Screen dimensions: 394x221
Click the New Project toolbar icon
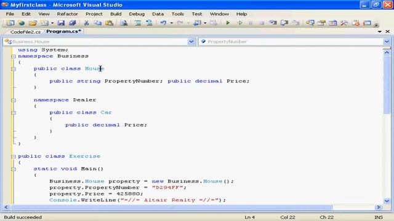(10, 23)
